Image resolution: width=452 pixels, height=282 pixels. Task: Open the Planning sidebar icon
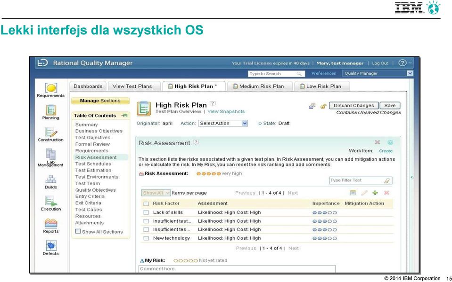click(51, 110)
